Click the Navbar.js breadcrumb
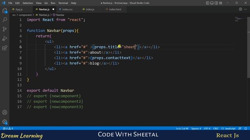The width and height of the screenshot is (250, 140). coord(44,15)
